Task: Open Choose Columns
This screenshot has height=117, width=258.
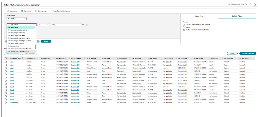Action: pos(248,53)
